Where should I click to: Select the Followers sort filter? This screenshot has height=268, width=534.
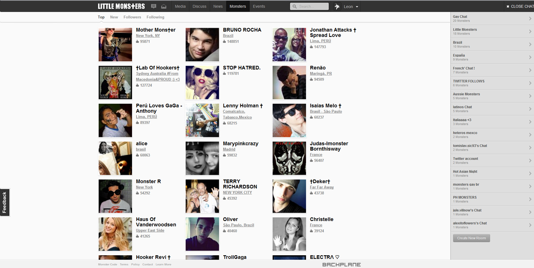[x=133, y=17]
